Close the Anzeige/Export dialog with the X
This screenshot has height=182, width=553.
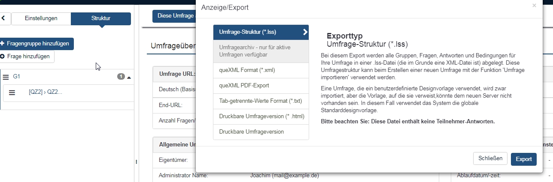tap(534, 6)
